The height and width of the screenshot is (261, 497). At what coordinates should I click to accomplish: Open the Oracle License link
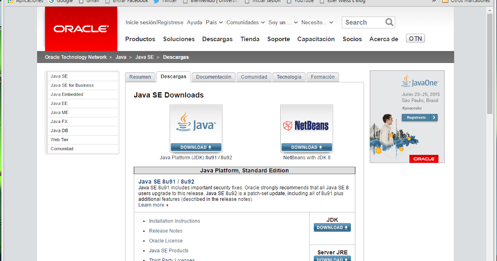[166, 241]
